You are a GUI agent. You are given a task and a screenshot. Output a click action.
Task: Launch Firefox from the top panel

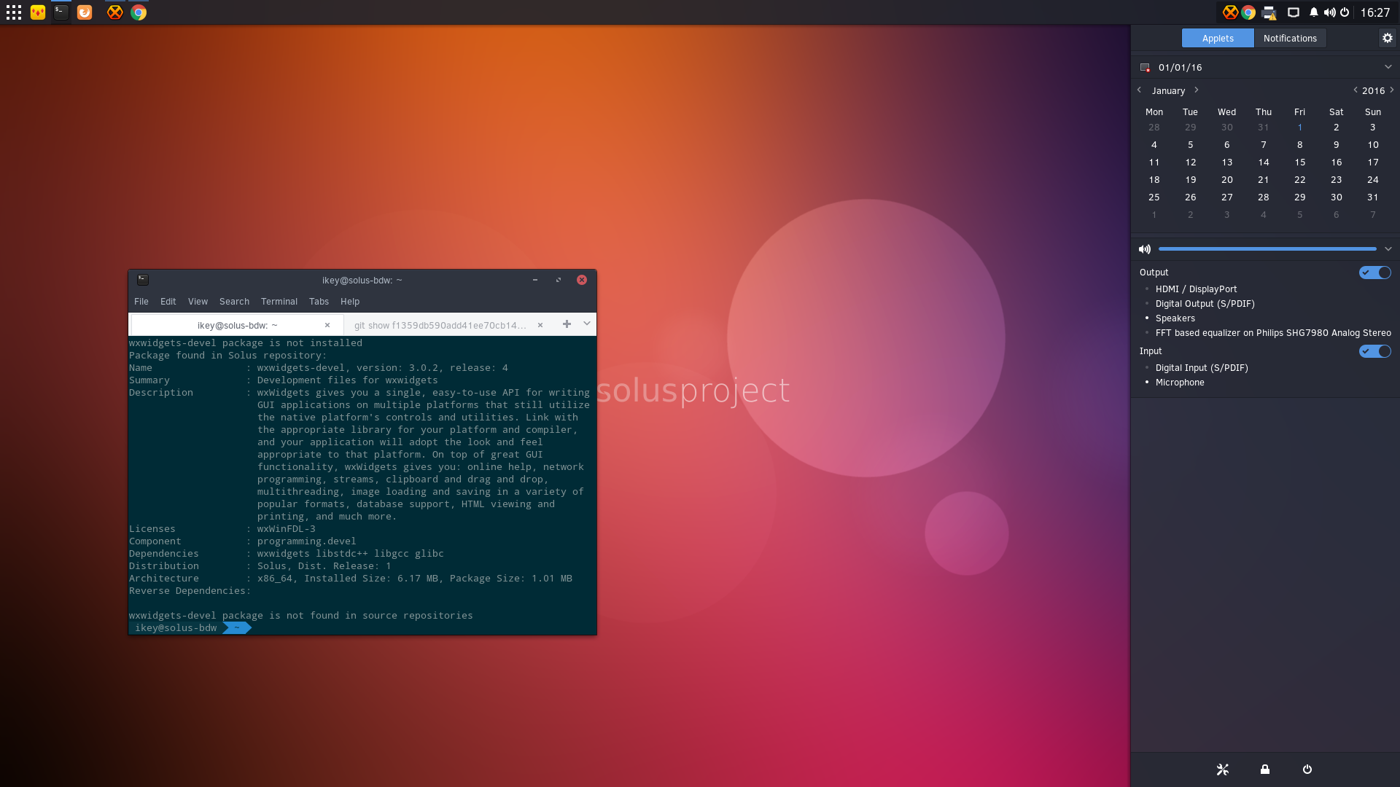point(85,12)
